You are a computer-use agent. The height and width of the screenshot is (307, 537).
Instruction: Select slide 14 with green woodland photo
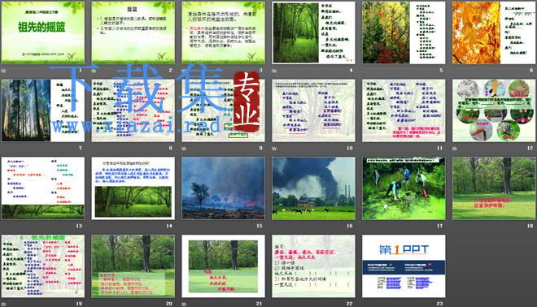(133, 188)
